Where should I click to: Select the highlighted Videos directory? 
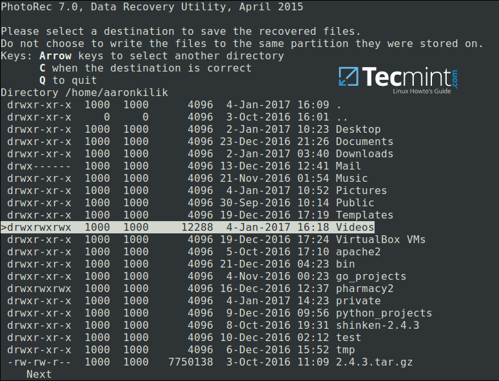(x=355, y=228)
